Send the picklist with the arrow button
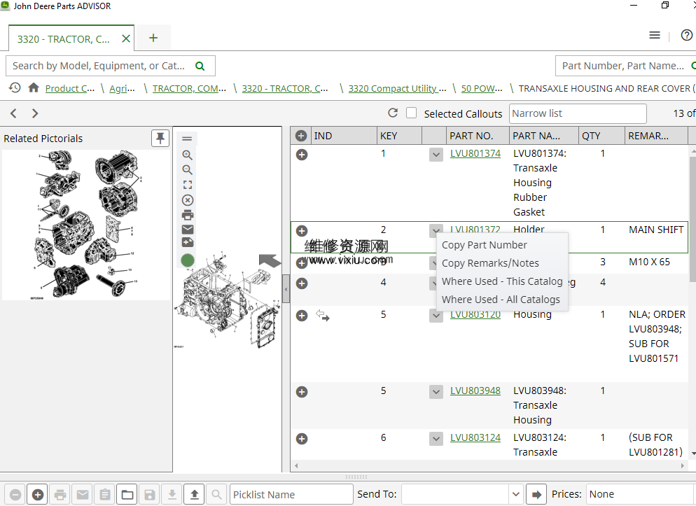696x506 pixels. pos(536,495)
